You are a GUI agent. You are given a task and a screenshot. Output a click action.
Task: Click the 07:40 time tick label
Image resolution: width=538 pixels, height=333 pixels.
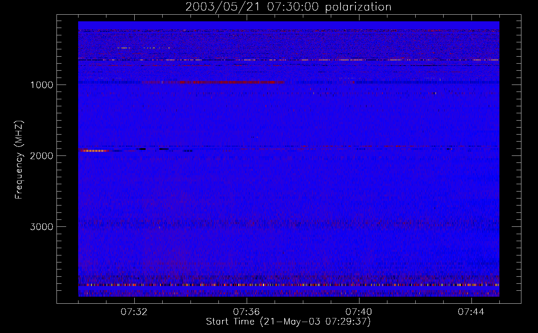click(x=359, y=312)
